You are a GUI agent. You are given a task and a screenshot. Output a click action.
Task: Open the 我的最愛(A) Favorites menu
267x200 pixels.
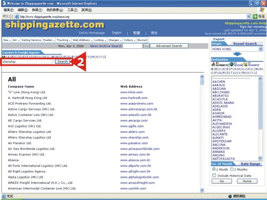pos(55,10)
